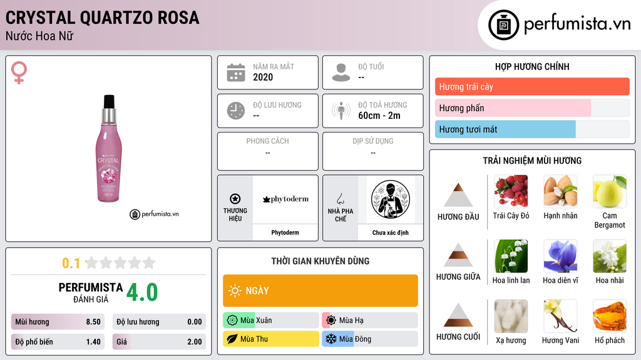Click the Nước Hoa Nữ subtitle
The width and height of the screenshot is (641, 360).
point(39,36)
